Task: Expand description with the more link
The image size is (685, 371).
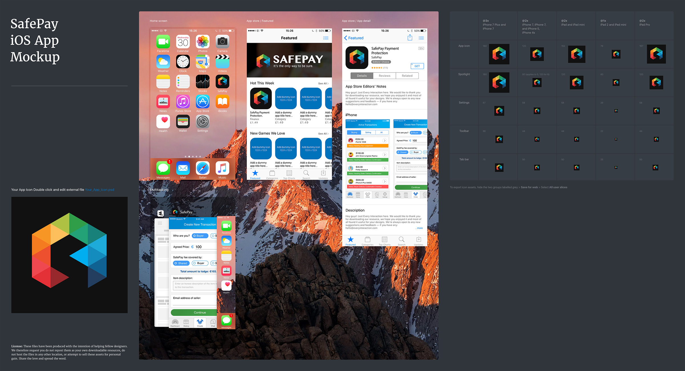Action: click(419, 228)
